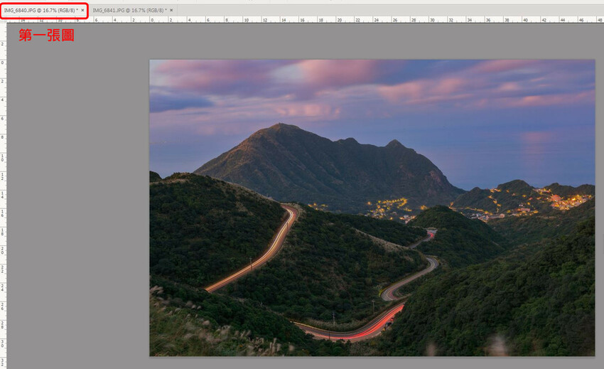Switch to the IMG_6840.JPG document tab
Screen dimensions: 604x369
(x=40, y=11)
